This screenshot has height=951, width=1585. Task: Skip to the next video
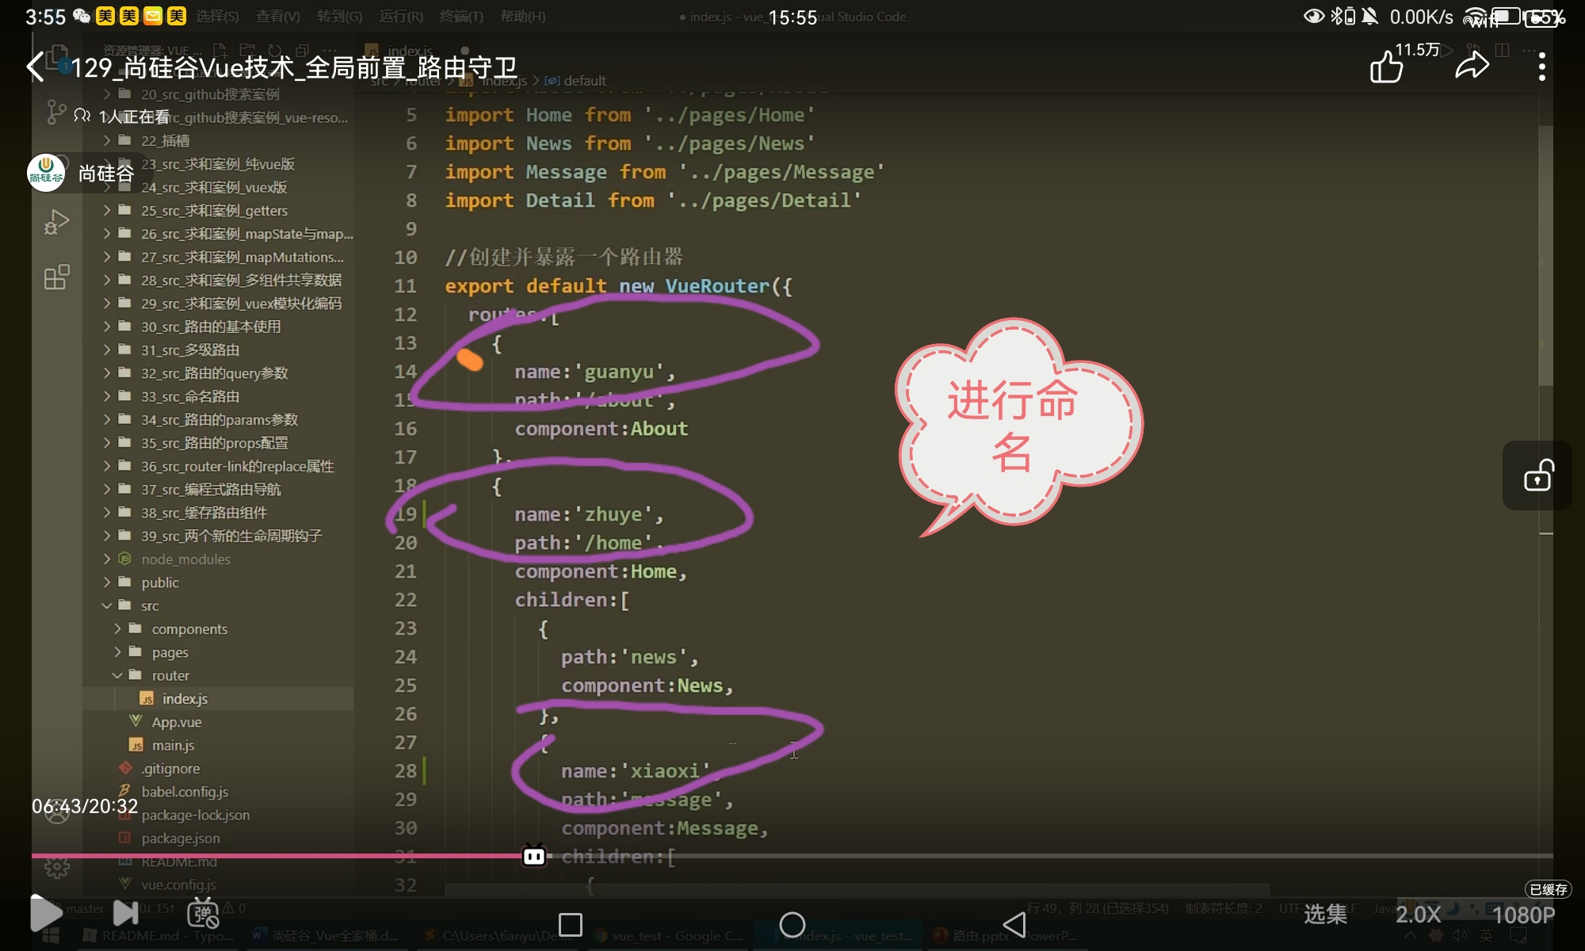pos(125,914)
